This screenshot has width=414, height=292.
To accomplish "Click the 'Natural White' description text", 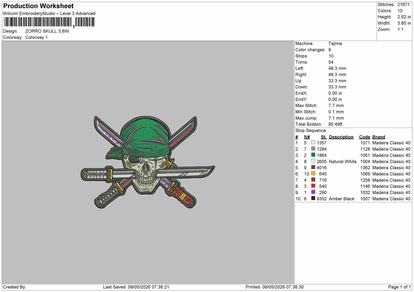I will [343, 162].
